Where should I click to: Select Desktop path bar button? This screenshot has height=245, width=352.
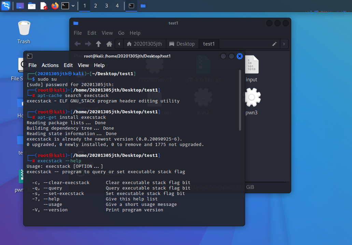[182, 44]
